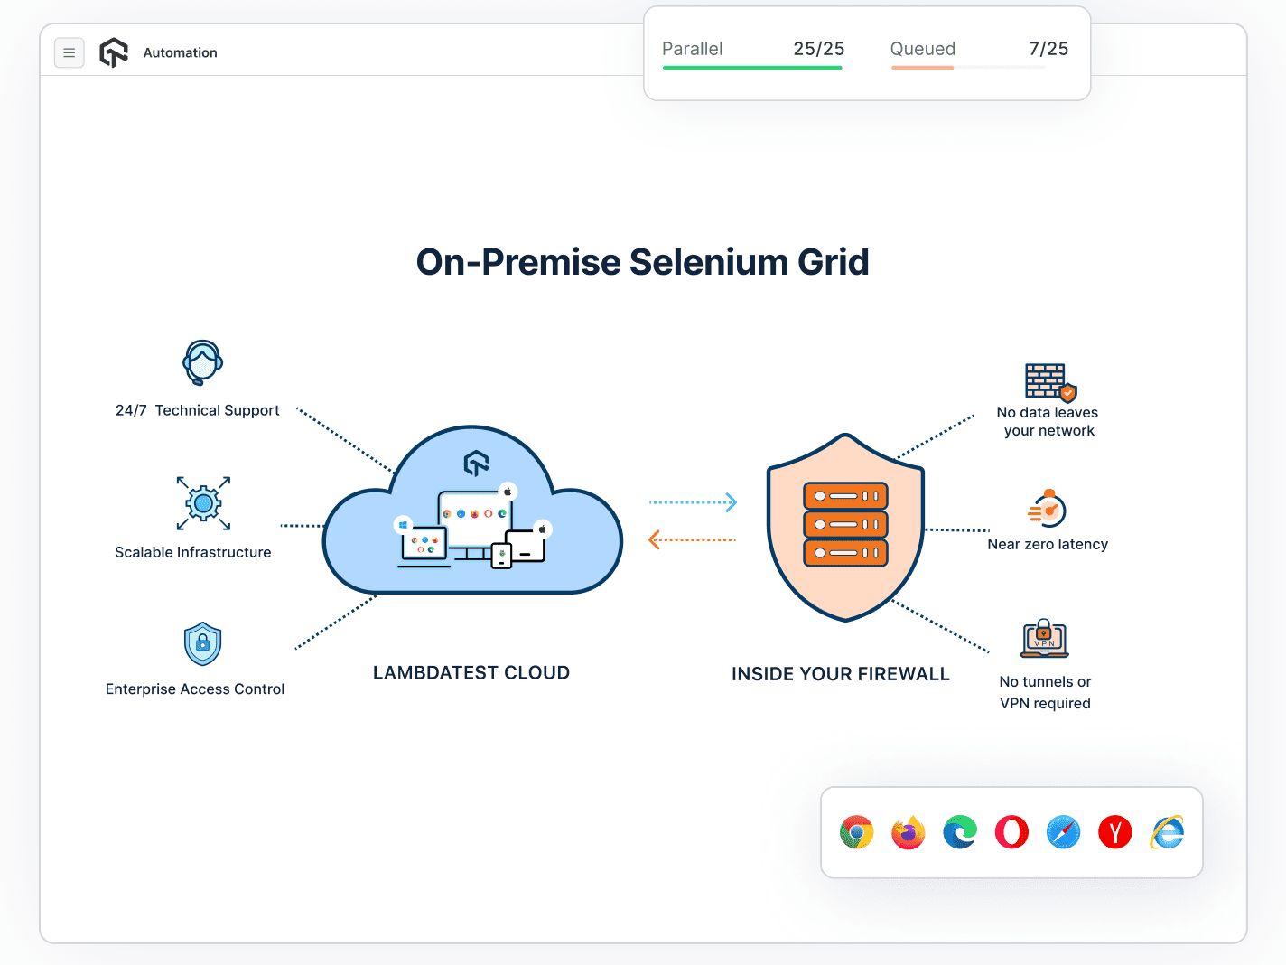This screenshot has width=1286, height=965.
Task: Click the Parallel label
Action: [693, 49]
